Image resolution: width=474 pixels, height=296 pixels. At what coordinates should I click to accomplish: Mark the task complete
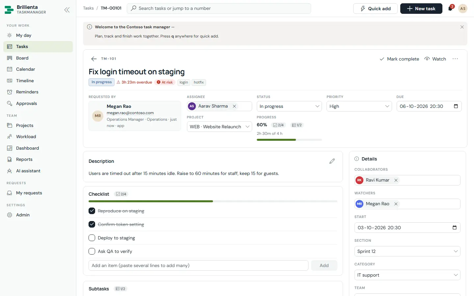pos(399,59)
